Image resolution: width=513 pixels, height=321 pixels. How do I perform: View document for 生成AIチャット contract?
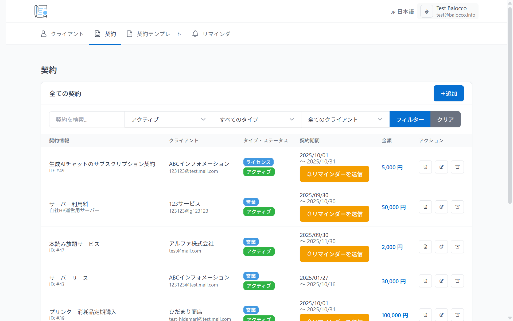click(425, 167)
